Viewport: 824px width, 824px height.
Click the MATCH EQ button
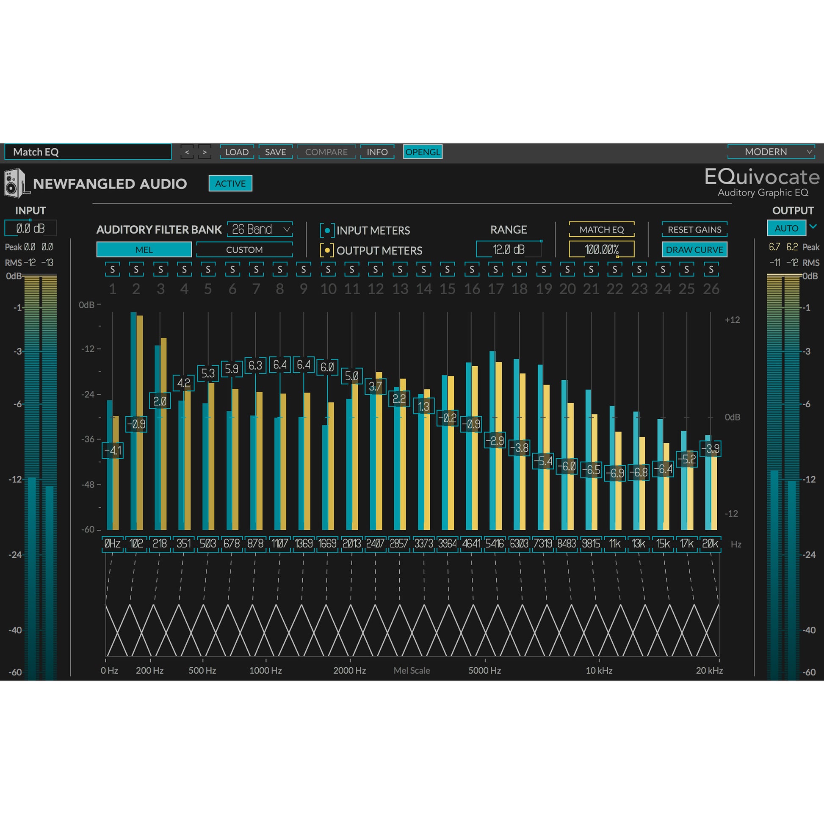(x=601, y=230)
